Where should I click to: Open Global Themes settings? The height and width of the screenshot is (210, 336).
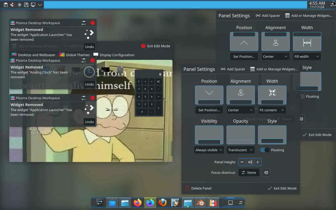pyautogui.click(x=75, y=55)
